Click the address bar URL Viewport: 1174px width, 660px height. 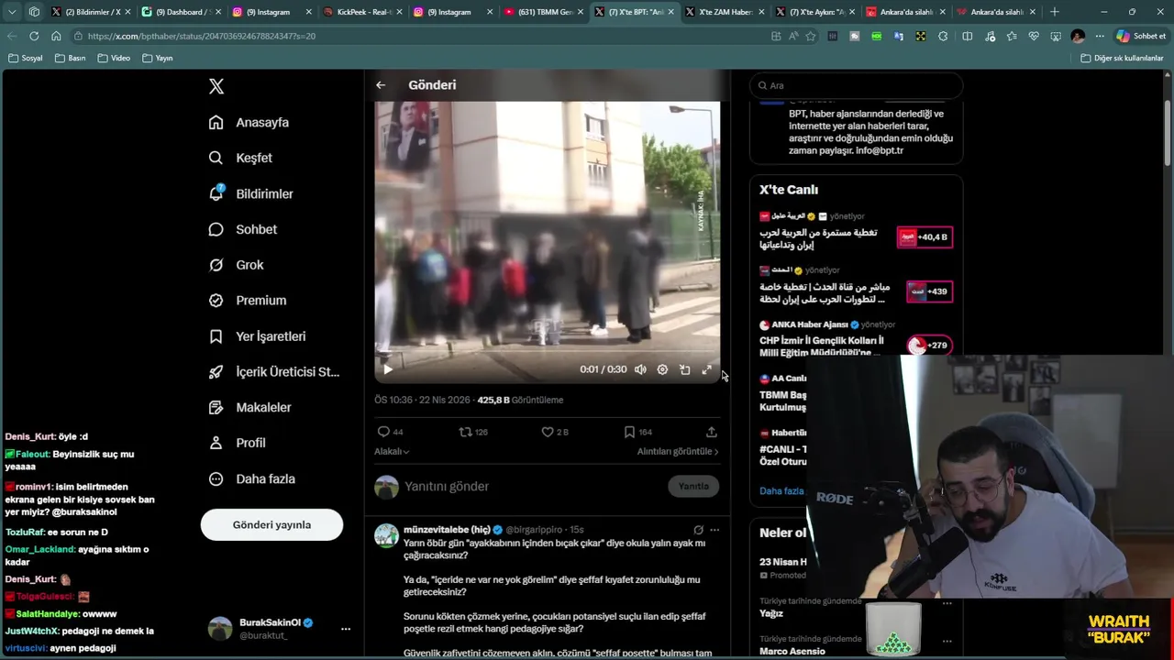click(x=202, y=36)
